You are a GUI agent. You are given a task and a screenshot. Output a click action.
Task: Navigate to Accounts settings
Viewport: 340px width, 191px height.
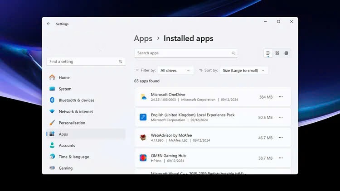point(67,145)
